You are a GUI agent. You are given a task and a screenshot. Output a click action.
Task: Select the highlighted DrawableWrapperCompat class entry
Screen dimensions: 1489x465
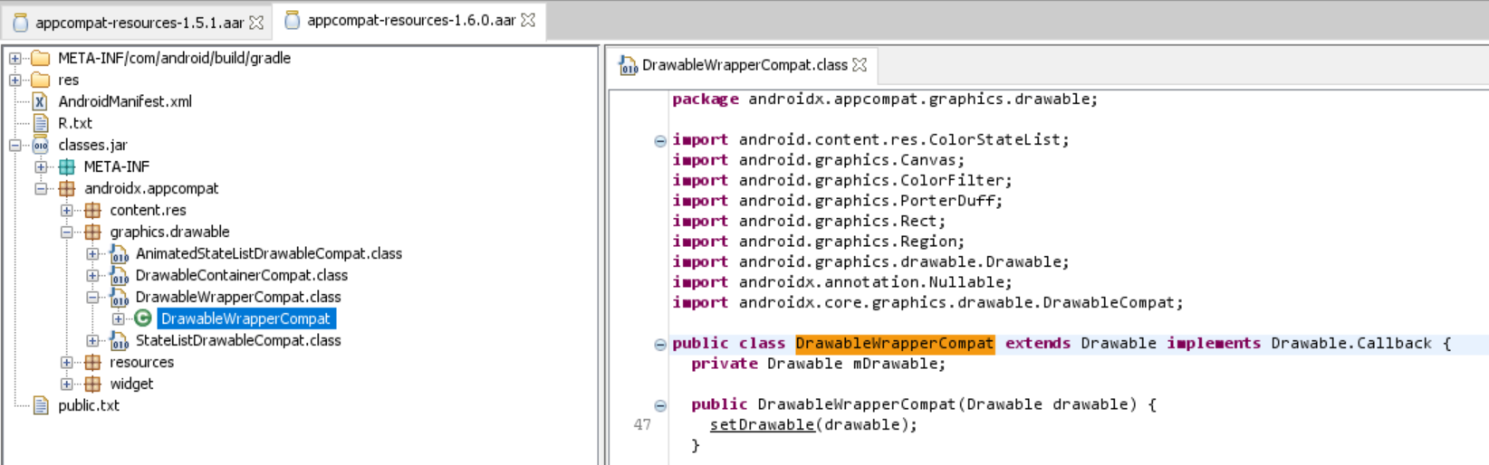click(x=246, y=318)
